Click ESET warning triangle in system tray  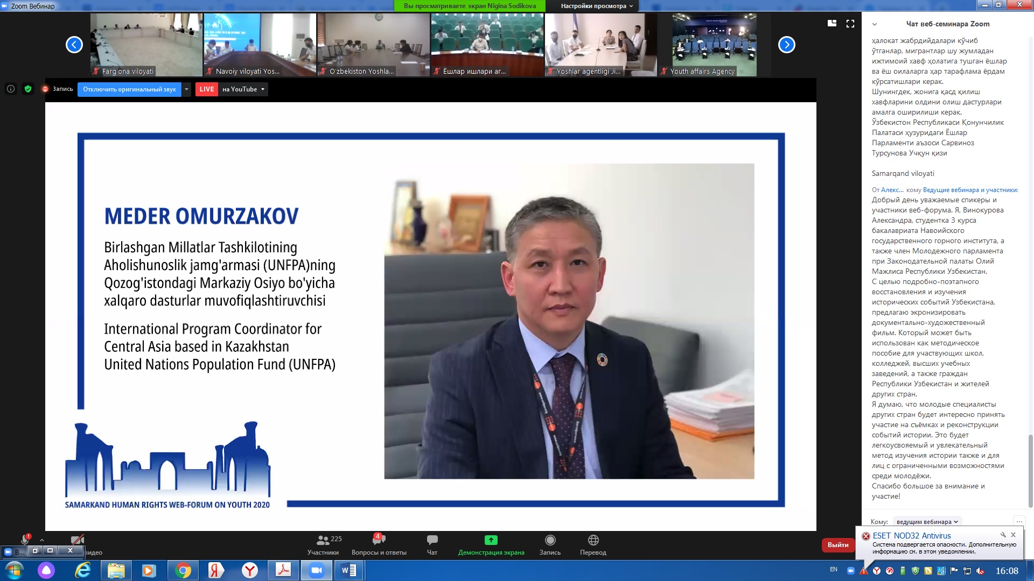point(864,571)
